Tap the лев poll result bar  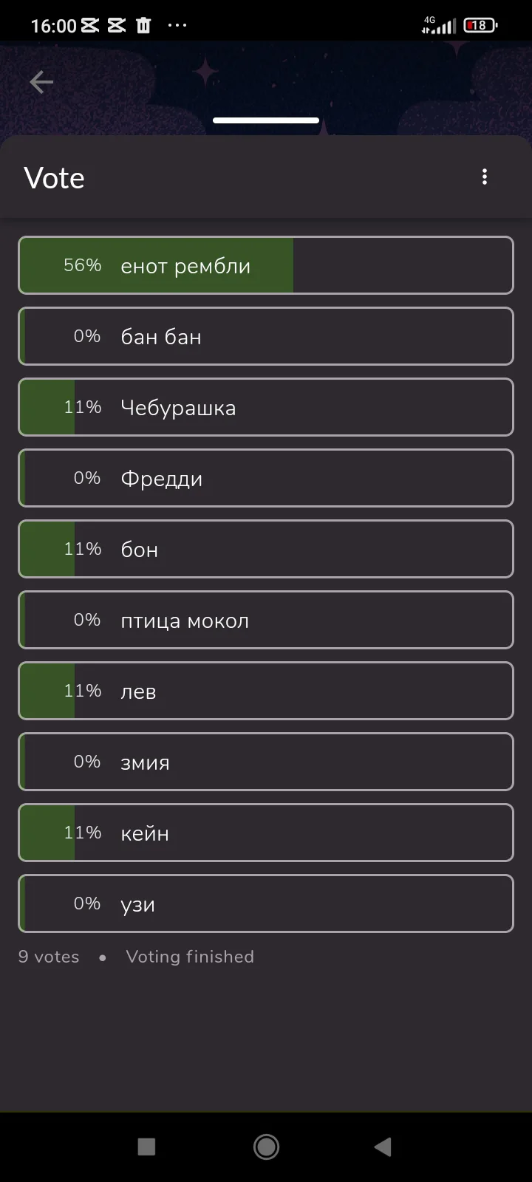266,691
